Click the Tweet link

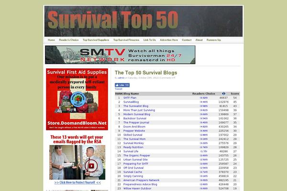[x=119, y=89]
